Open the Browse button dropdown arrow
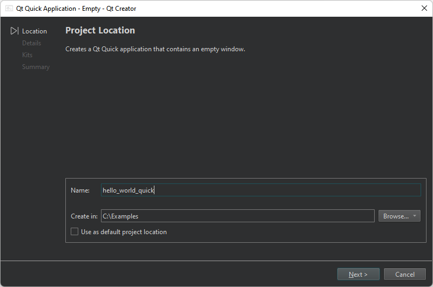This screenshot has width=433, height=287. pyautogui.click(x=415, y=216)
